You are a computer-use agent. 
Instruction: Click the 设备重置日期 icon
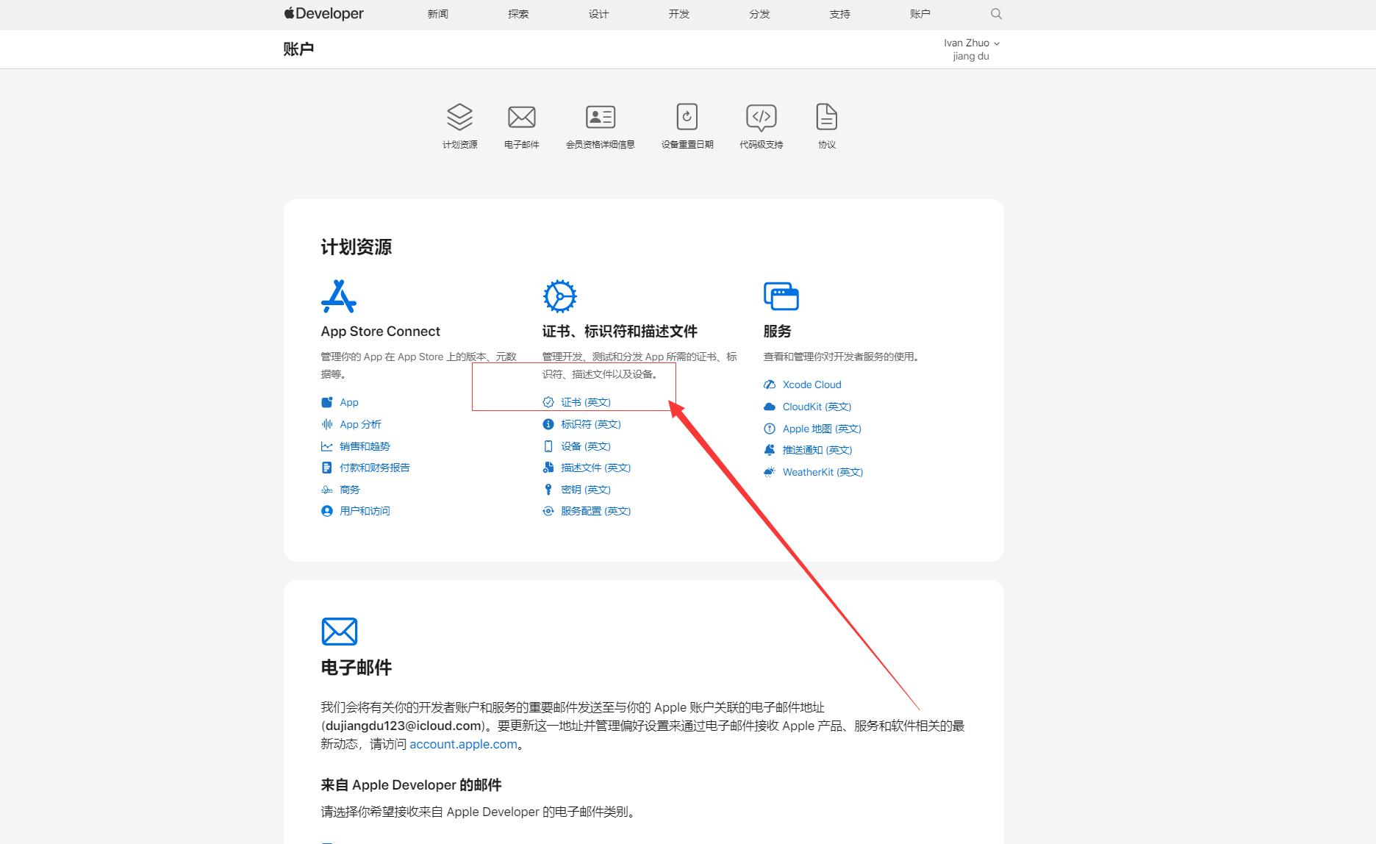(687, 117)
